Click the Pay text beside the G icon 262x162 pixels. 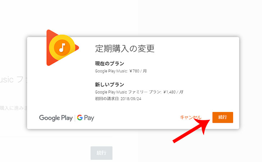click(x=89, y=118)
